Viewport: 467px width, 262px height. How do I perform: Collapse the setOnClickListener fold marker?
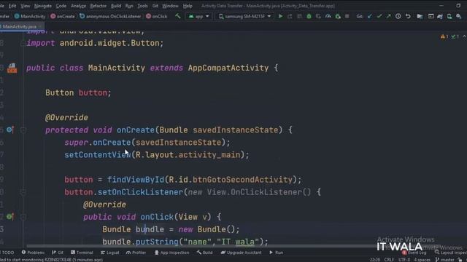[23, 192]
